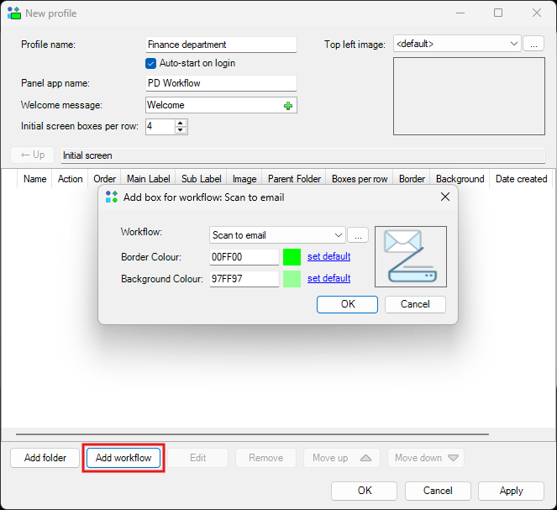
Task: Sort by the Name column header
Action: tap(34, 179)
